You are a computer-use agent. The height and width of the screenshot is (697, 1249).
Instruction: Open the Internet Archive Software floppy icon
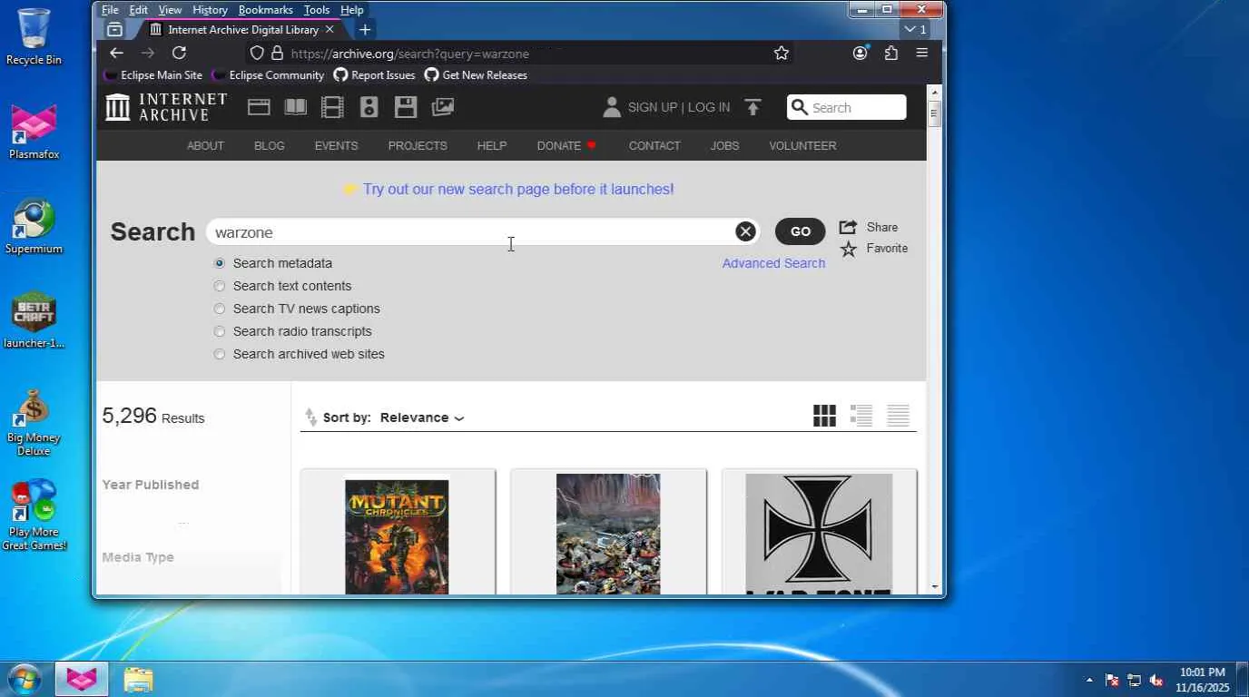[x=406, y=107]
